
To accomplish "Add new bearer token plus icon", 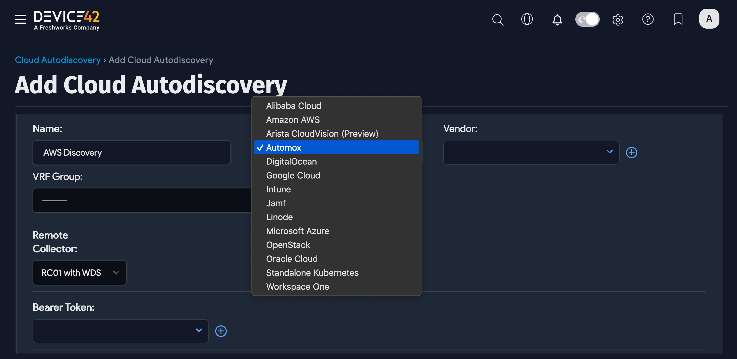I will [220, 331].
